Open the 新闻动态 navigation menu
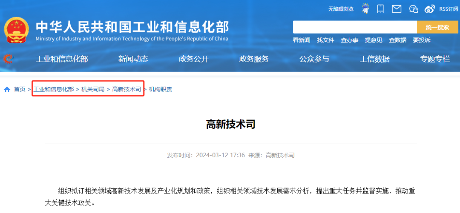The width and height of the screenshot is (460, 213). [133, 59]
